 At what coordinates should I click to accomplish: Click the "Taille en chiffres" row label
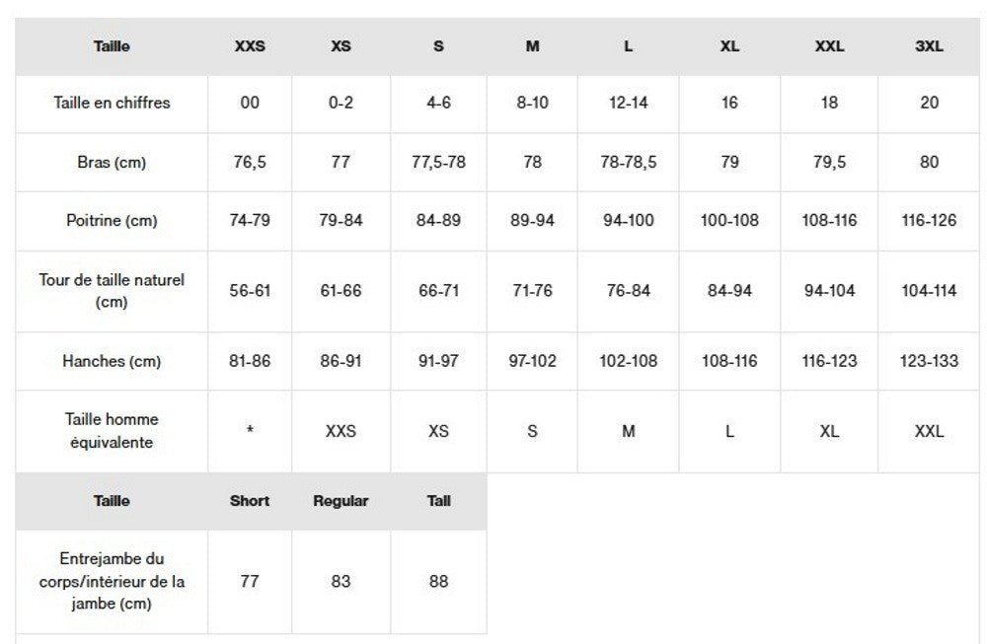(x=112, y=103)
